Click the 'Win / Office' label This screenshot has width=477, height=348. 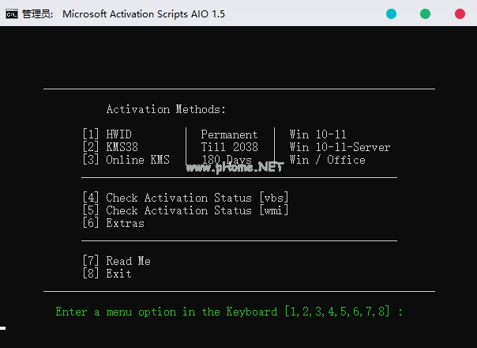[x=327, y=160]
